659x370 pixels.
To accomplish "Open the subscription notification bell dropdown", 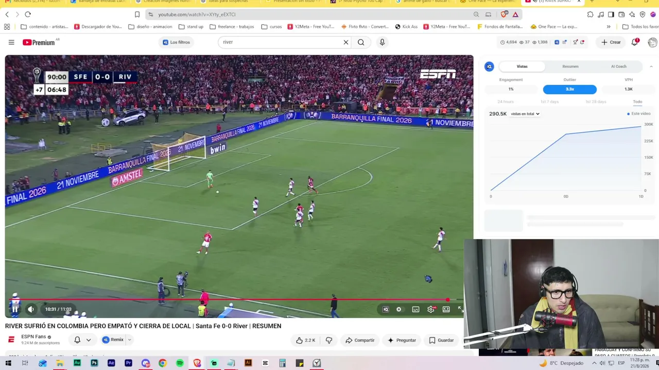I will (x=82, y=340).
